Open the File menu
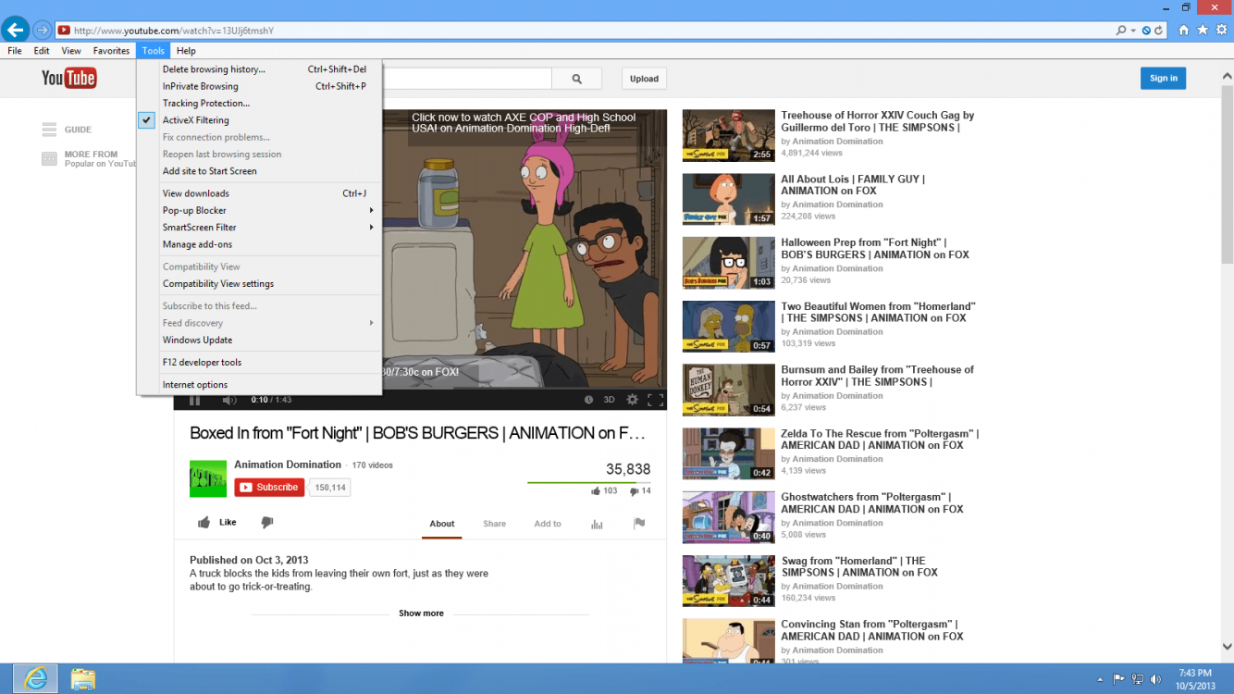 15,51
